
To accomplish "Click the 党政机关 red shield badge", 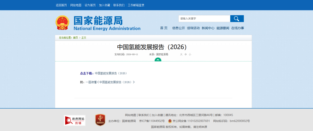I will pos(100,120).
